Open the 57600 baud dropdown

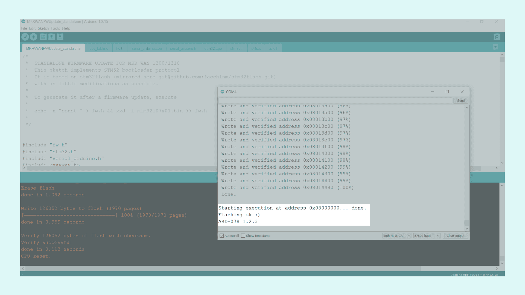[427, 236]
